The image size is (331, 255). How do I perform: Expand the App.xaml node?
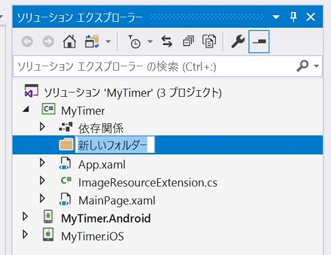click(42, 163)
